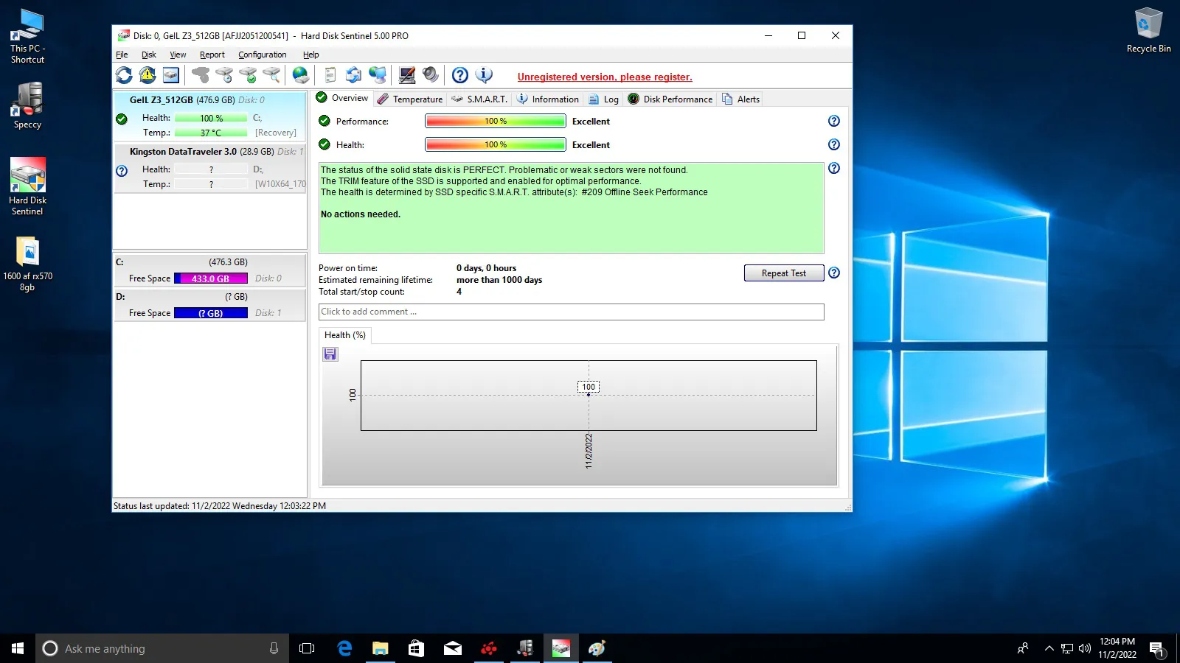The height and width of the screenshot is (663, 1180).
Task: Open Task View on the taskbar
Action: pyautogui.click(x=307, y=648)
